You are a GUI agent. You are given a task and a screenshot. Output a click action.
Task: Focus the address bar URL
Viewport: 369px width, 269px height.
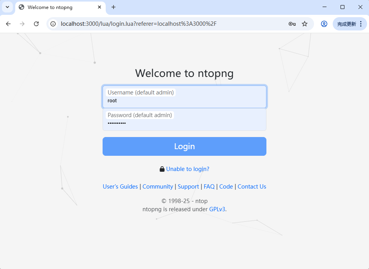[138, 24]
